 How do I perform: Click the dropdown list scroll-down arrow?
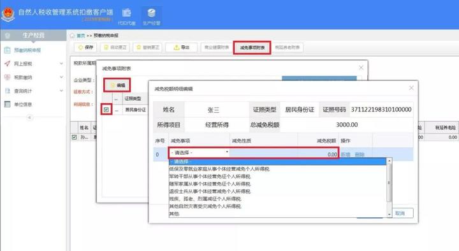pos(389,215)
